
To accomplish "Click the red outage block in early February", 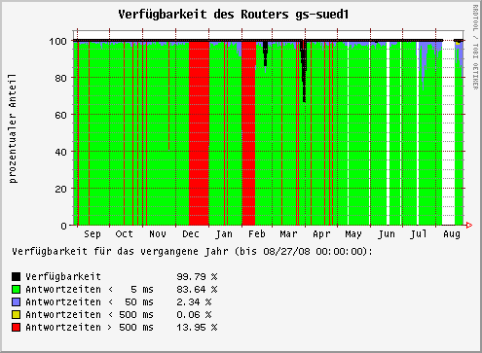I will (248, 133).
